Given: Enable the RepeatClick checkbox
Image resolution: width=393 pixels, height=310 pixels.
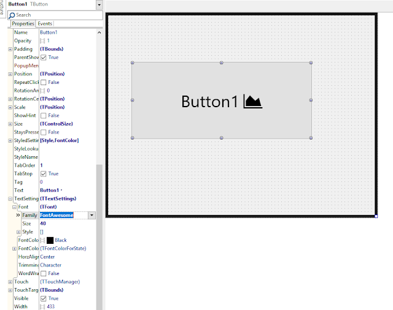Looking at the screenshot, I should click(44, 82).
